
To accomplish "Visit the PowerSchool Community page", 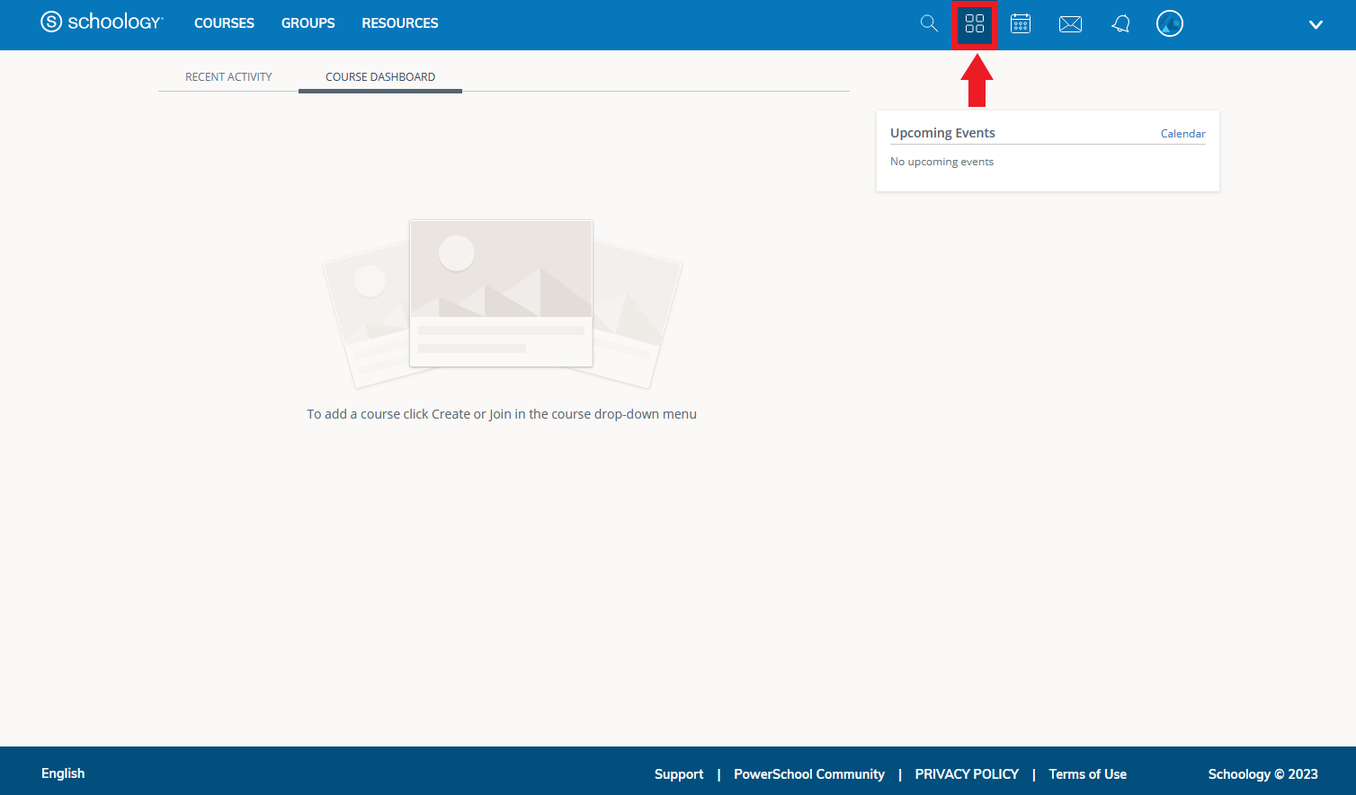I will coord(808,773).
